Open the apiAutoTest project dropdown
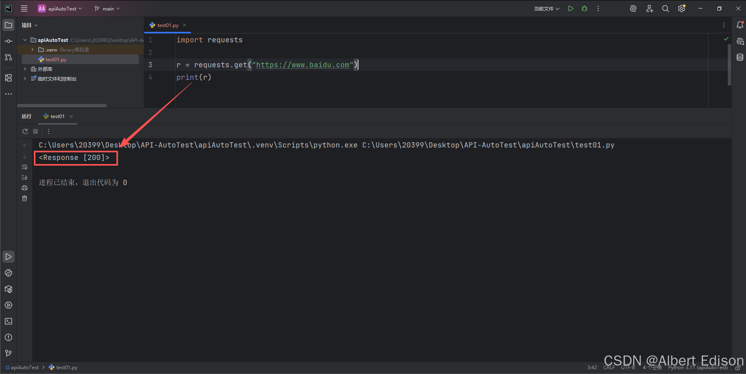Image resolution: width=746 pixels, height=374 pixels. (60, 8)
